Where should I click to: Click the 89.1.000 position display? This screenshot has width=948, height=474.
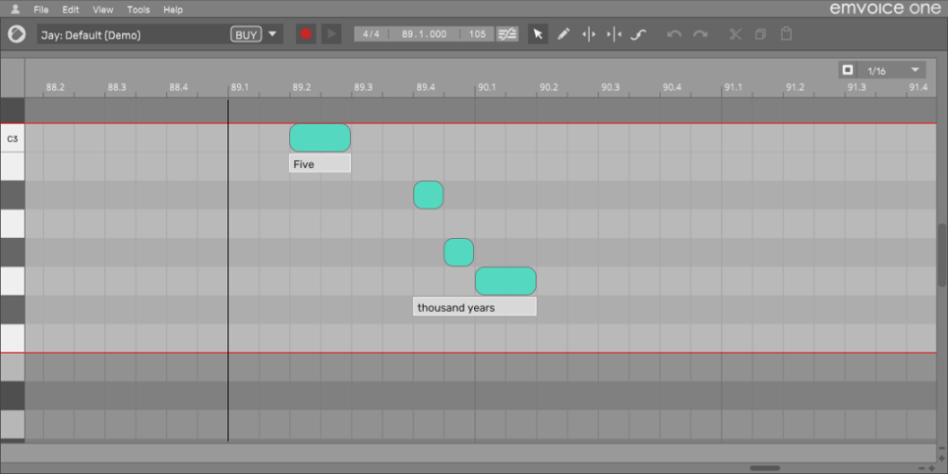424,34
